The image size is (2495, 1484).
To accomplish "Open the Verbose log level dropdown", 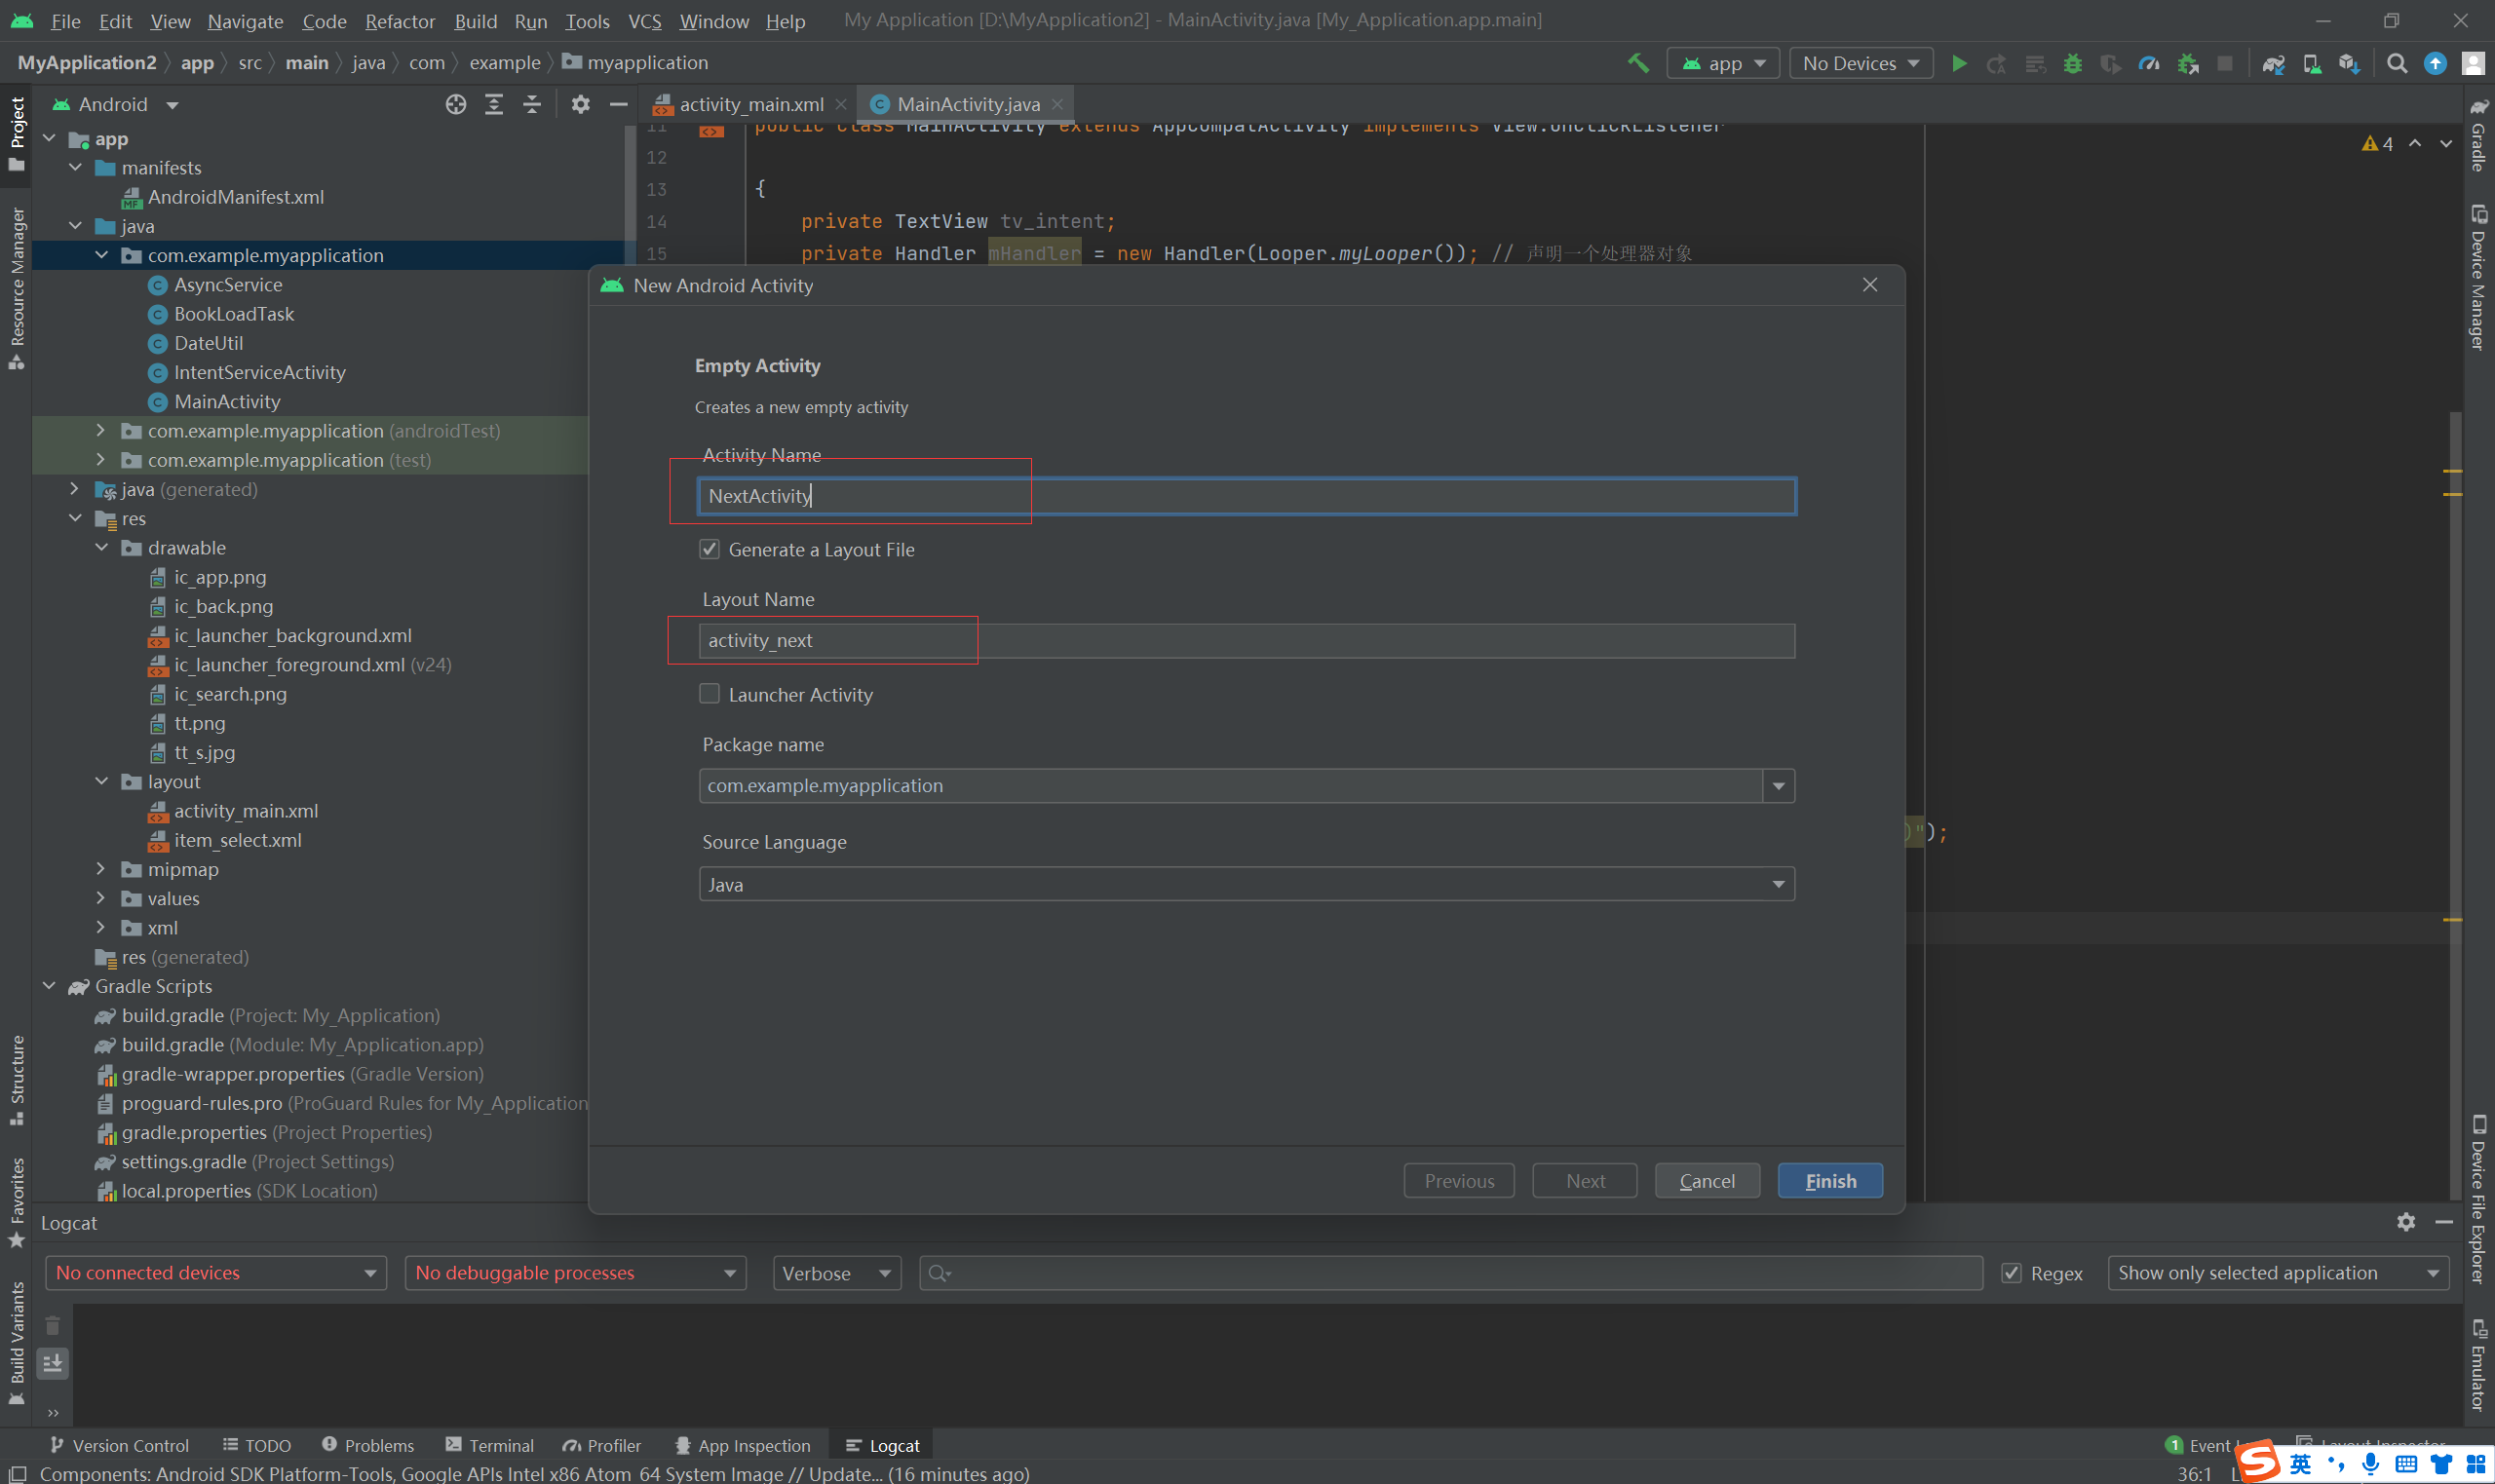I will click(x=836, y=1273).
